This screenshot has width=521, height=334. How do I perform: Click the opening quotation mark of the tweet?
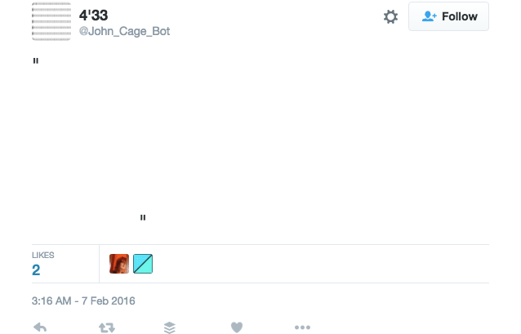36,60
